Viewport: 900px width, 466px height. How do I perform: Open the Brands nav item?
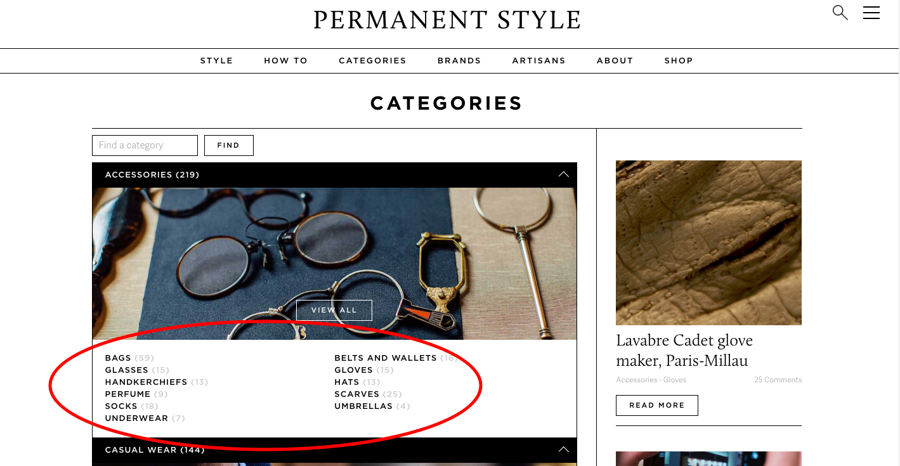click(459, 61)
